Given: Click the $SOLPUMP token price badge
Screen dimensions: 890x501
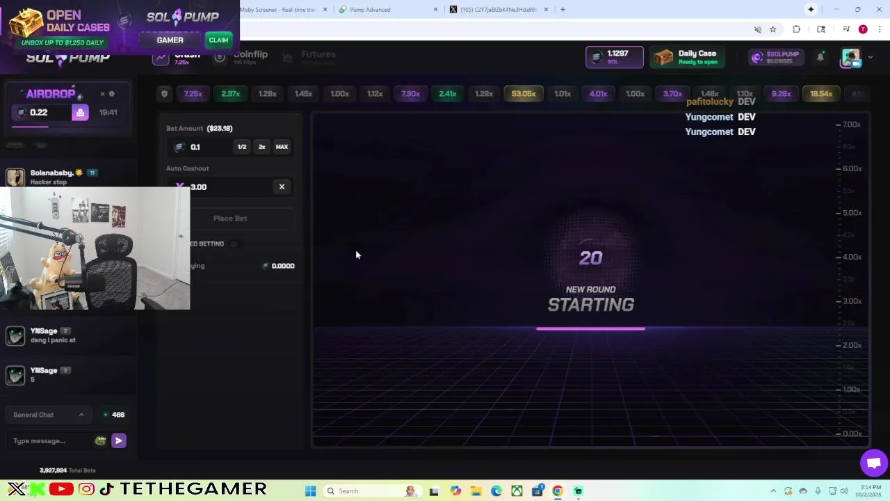Looking at the screenshot, I should (x=777, y=57).
